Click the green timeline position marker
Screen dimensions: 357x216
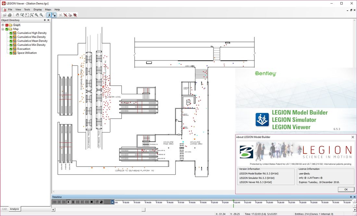point(233,203)
